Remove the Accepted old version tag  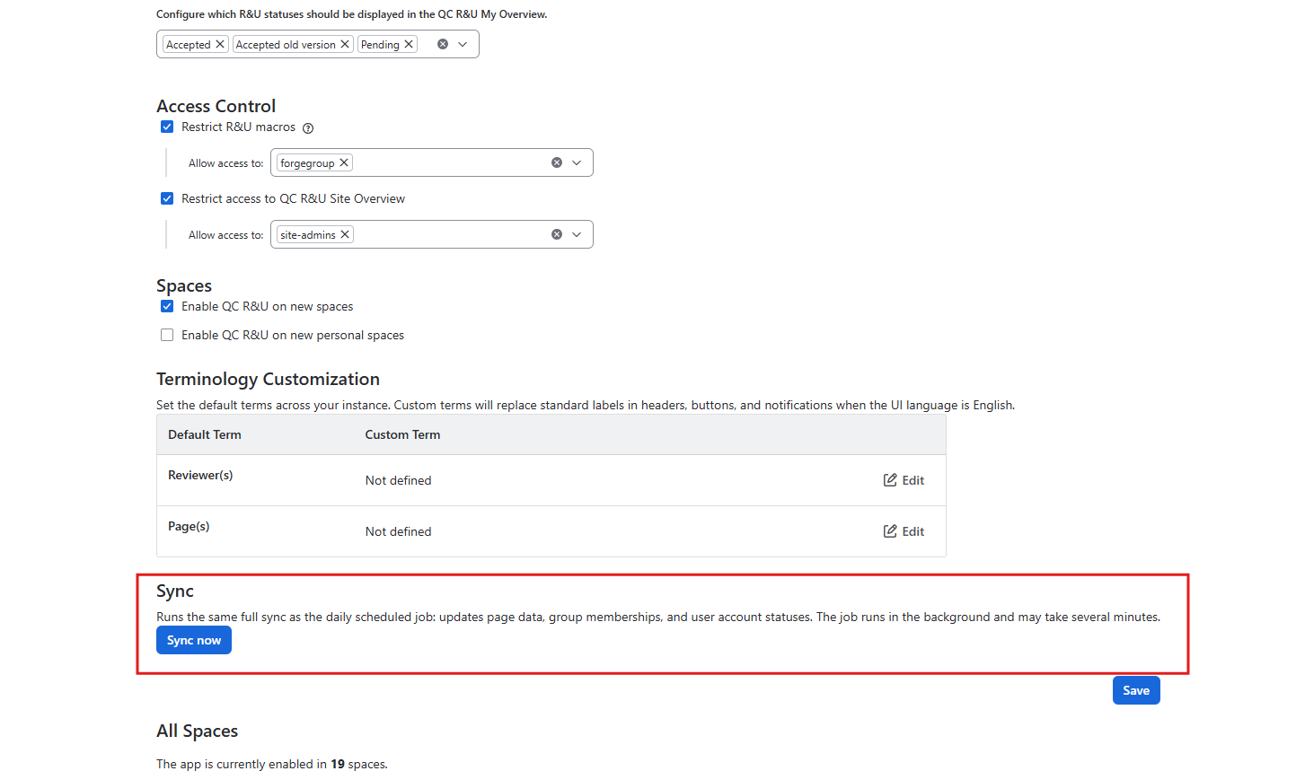click(x=345, y=44)
